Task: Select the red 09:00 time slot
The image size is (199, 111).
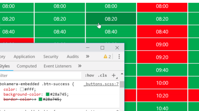Action: (162, 44)
